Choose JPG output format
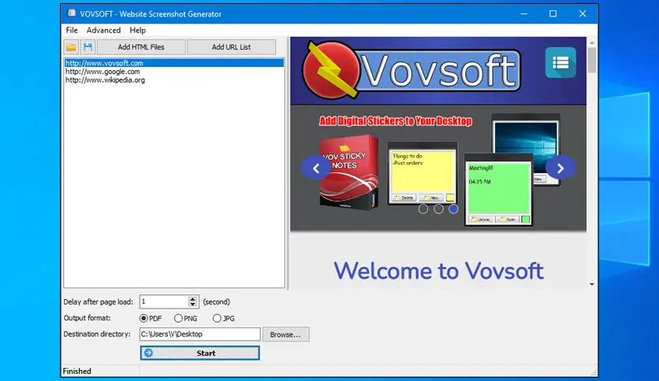This screenshot has height=381, width=659. [217, 319]
